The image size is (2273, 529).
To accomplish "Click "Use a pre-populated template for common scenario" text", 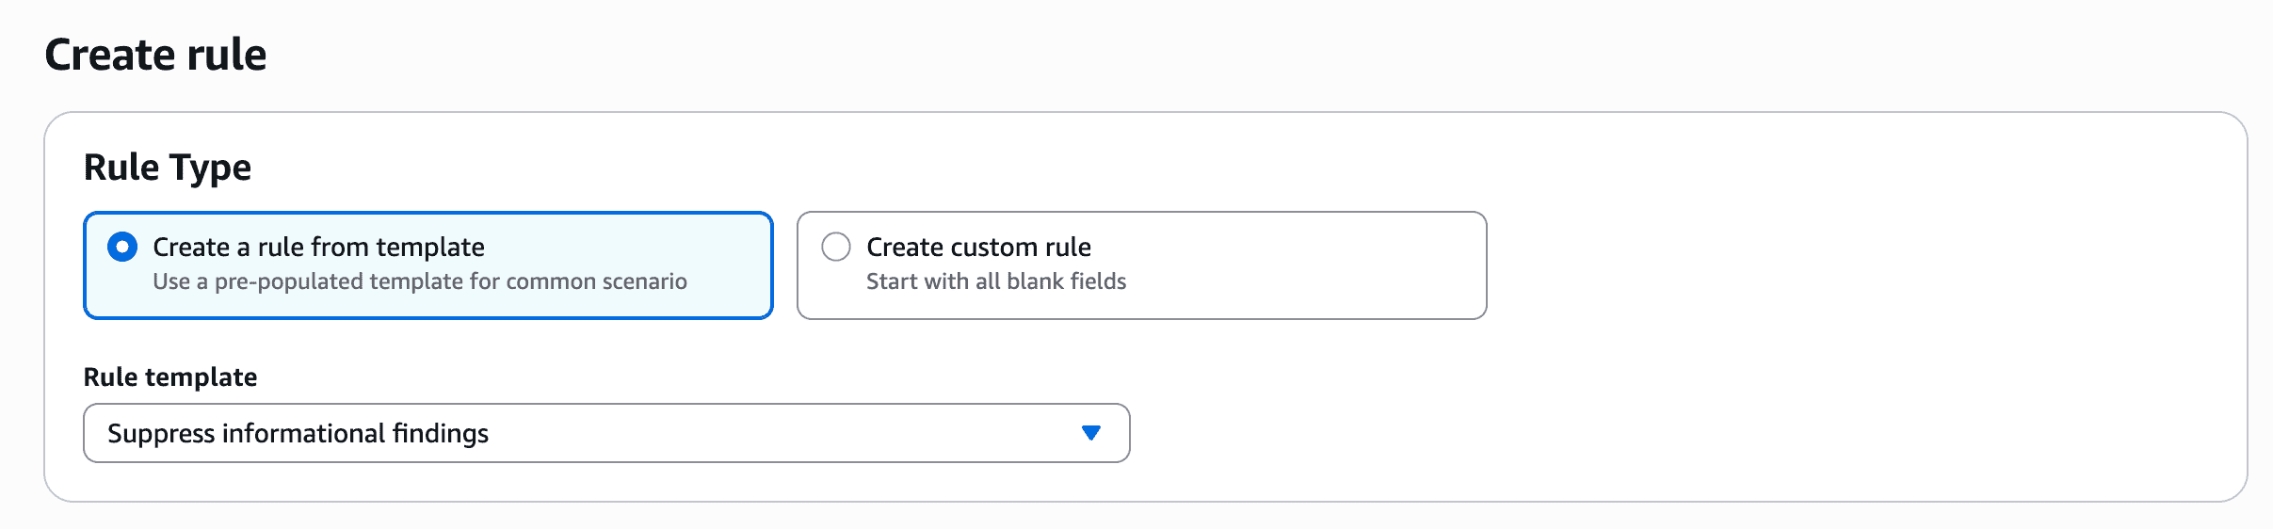I will [419, 281].
